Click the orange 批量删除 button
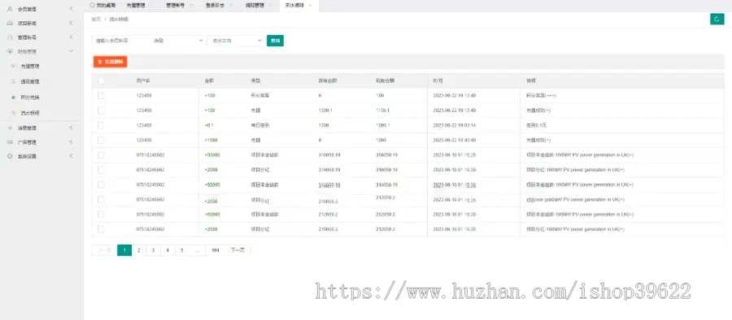The width and height of the screenshot is (732, 320). pos(110,62)
